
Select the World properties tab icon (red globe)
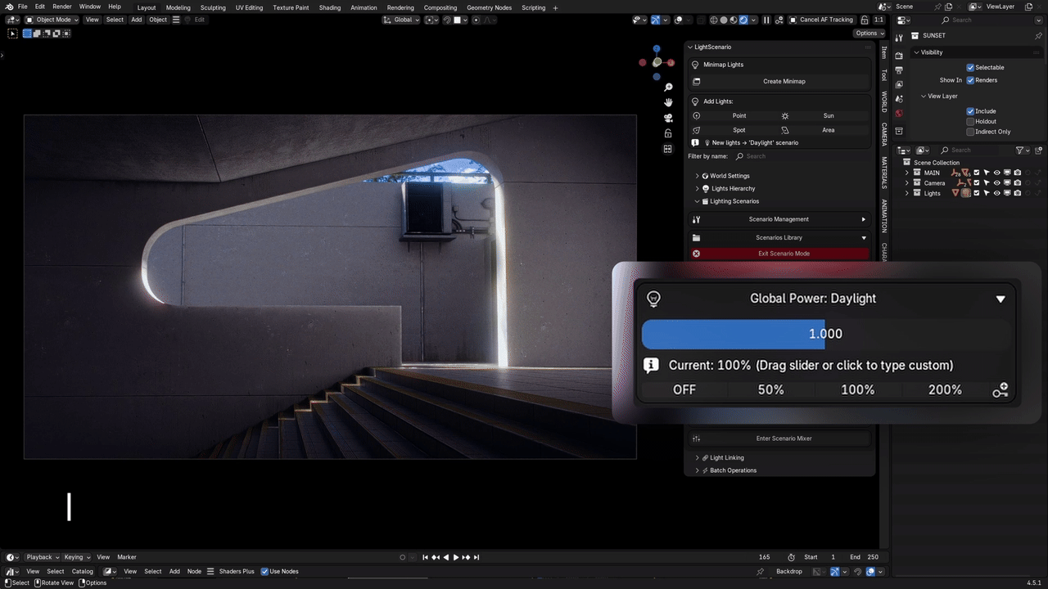pyautogui.click(x=898, y=113)
